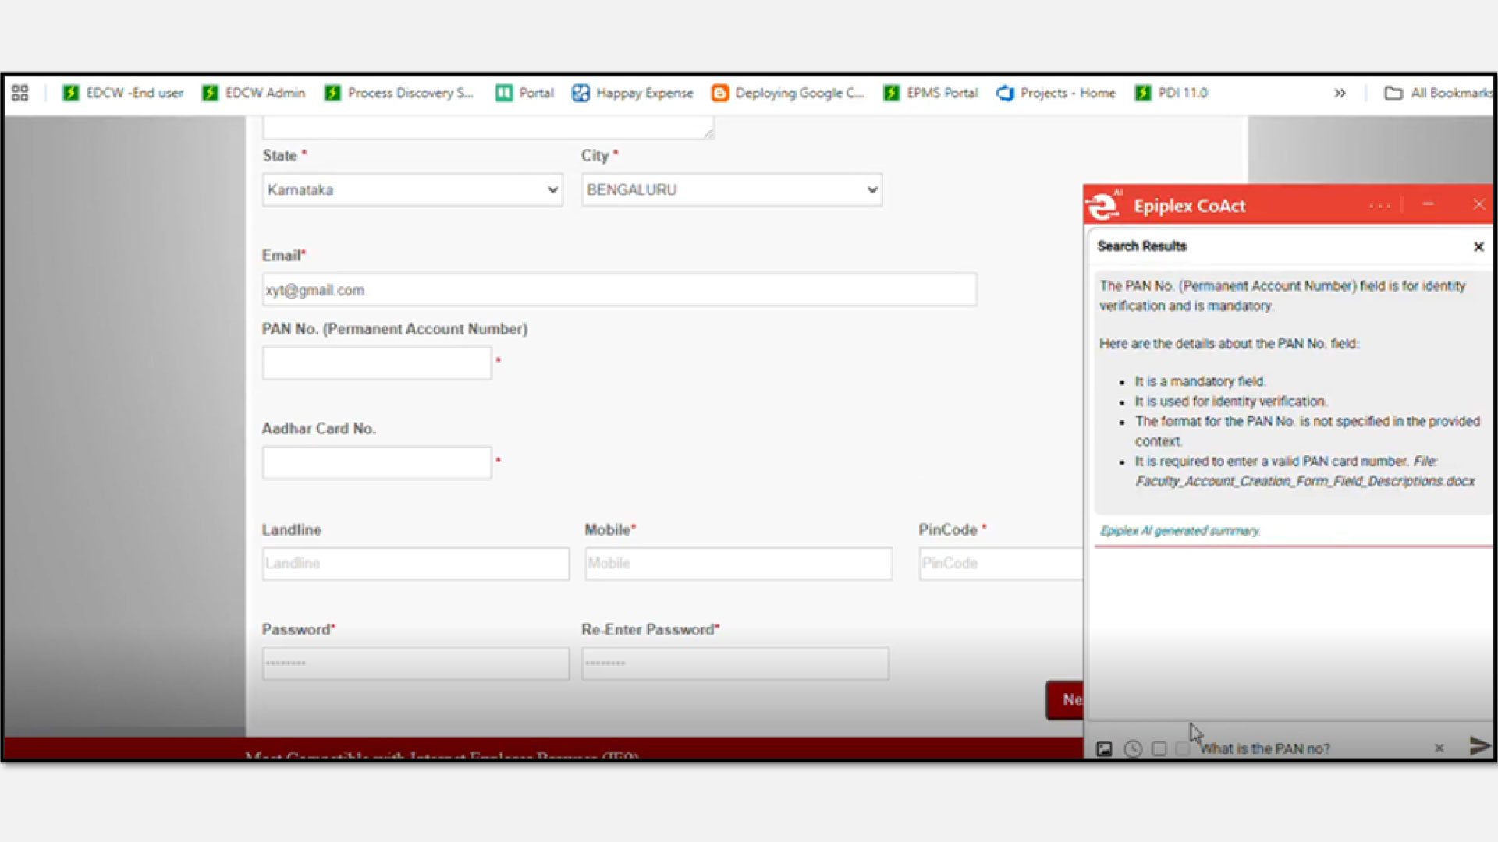
Task: Focus the Mobile number field
Action: point(738,564)
